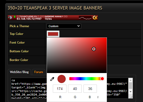Image resolution: width=143 pixels, height=102 pixels.
Task: Click the 'Font Color' label
Action: [x=17, y=43]
